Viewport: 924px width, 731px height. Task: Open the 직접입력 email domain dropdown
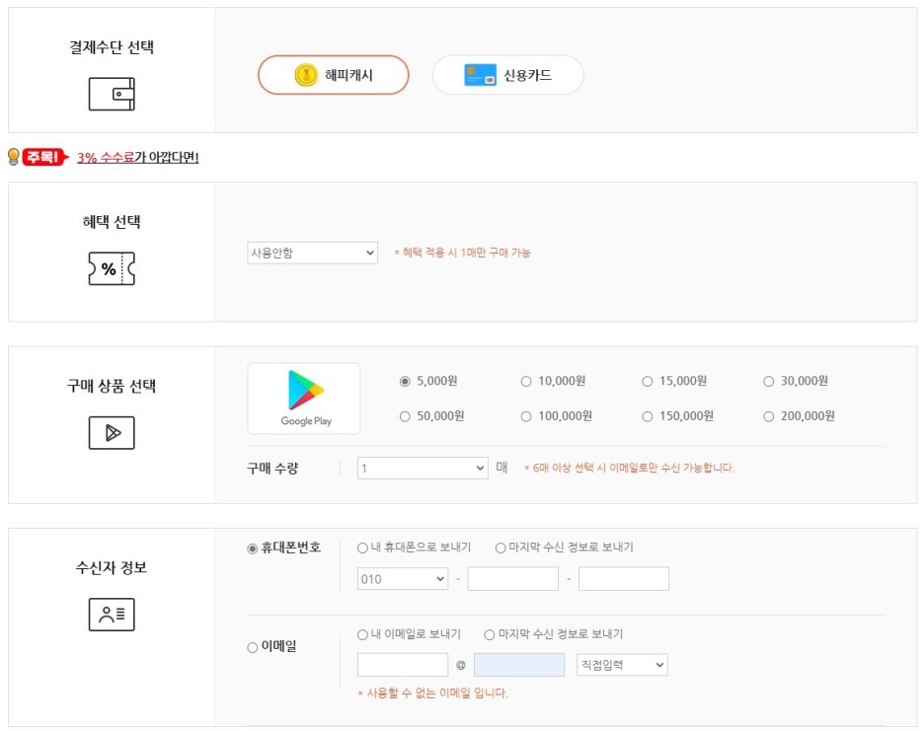coord(622,665)
